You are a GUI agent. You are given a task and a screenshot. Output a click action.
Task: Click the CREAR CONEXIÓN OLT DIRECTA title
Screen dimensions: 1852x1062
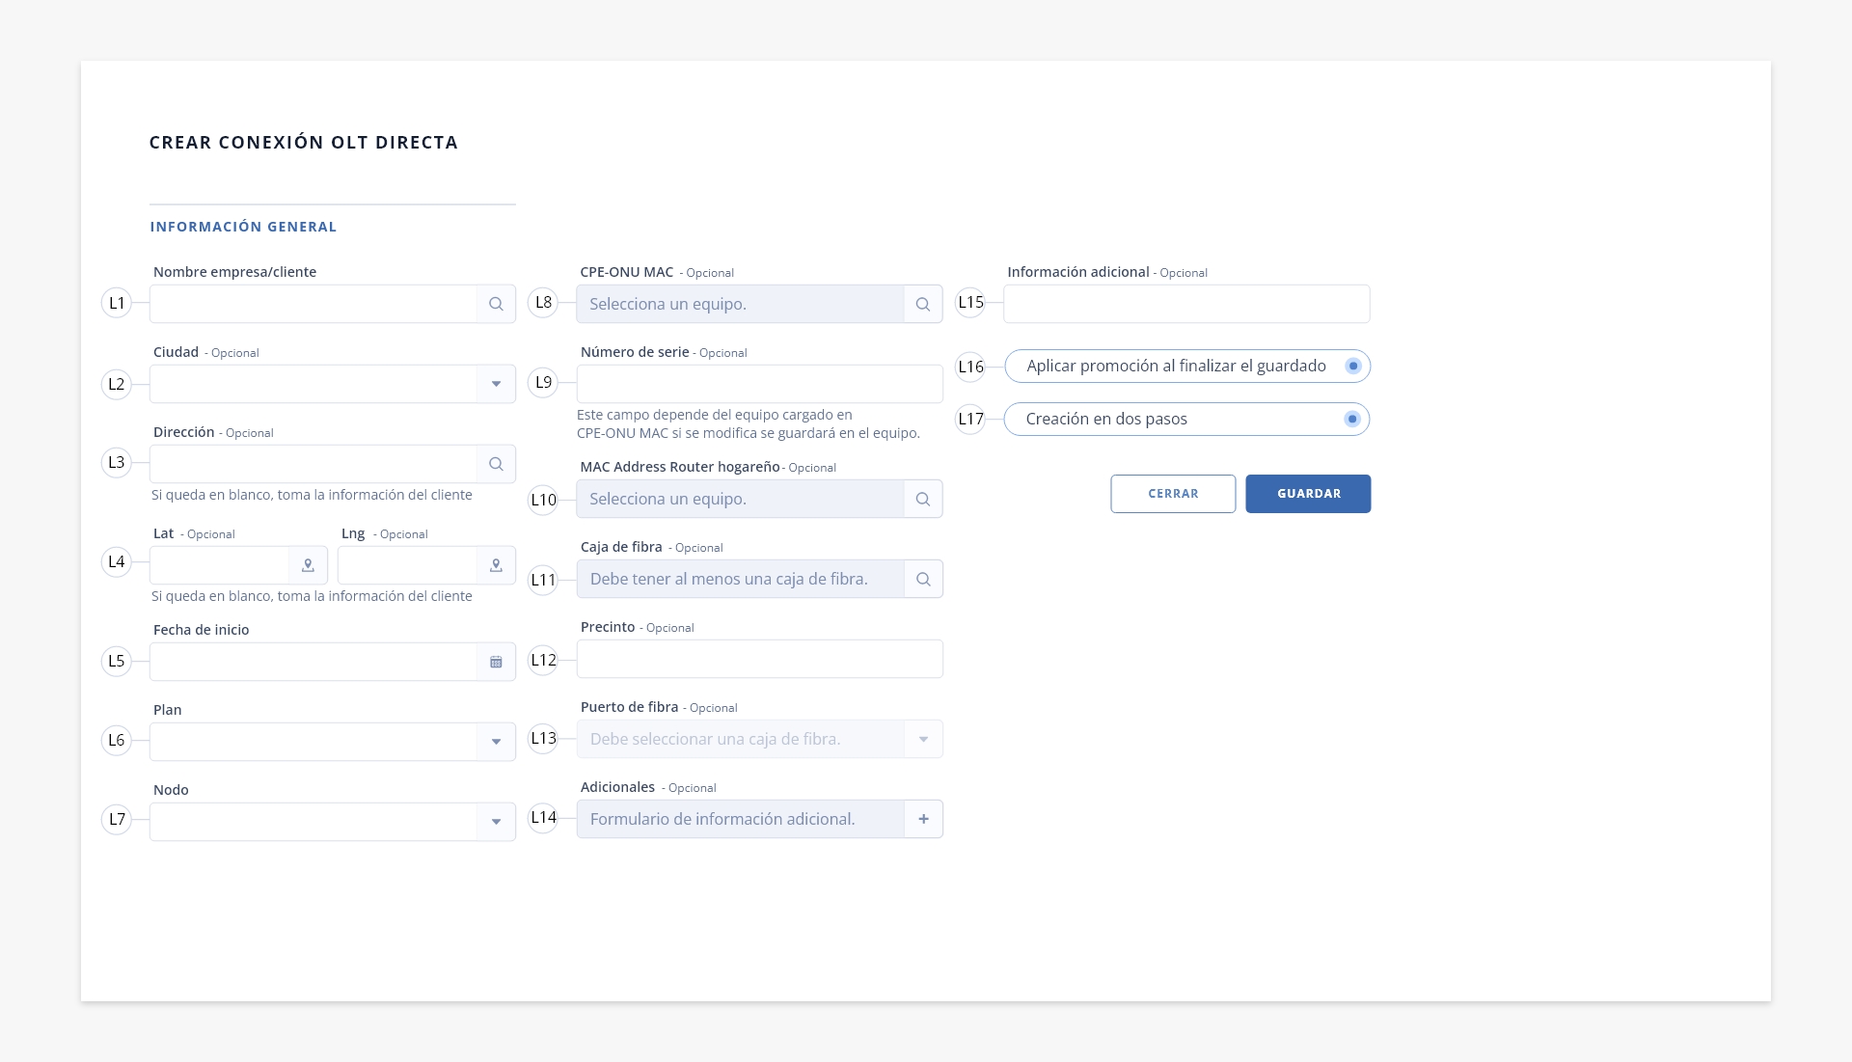pos(304,143)
